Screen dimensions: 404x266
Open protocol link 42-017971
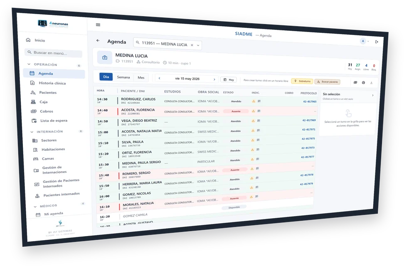coord(308,129)
